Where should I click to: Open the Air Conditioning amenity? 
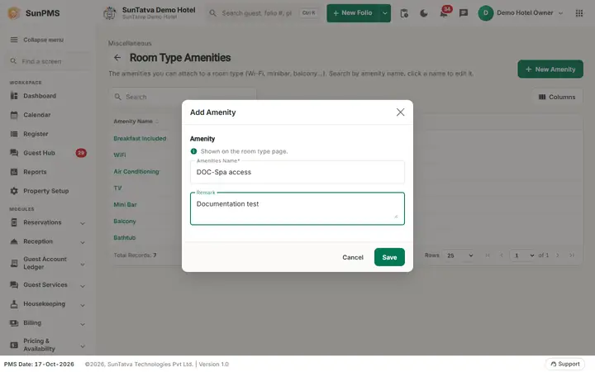pyautogui.click(x=136, y=172)
